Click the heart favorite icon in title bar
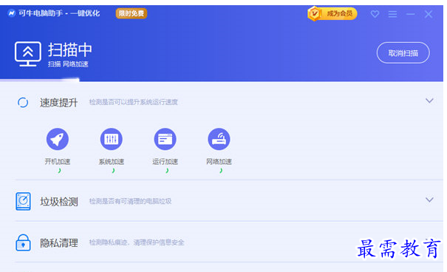The width and height of the screenshot is (447, 272). [x=375, y=14]
